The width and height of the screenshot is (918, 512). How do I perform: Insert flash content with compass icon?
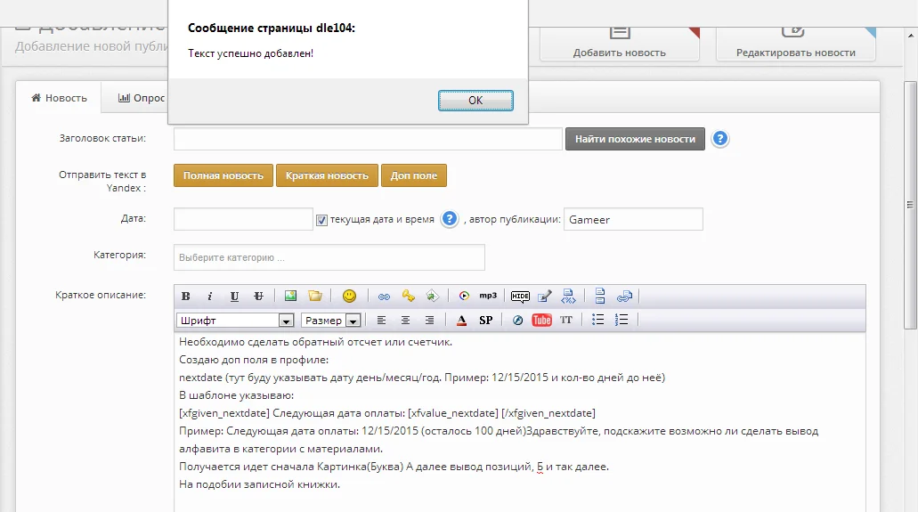tap(517, 320)
